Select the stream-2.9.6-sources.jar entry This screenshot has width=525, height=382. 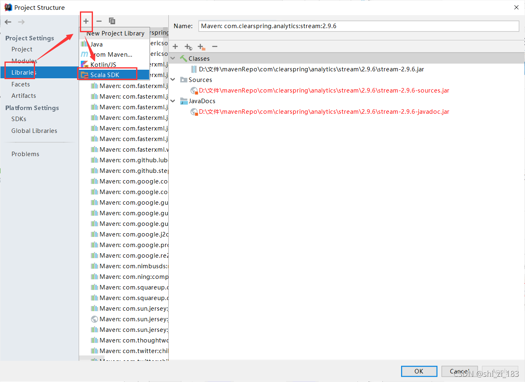point(324,90)
